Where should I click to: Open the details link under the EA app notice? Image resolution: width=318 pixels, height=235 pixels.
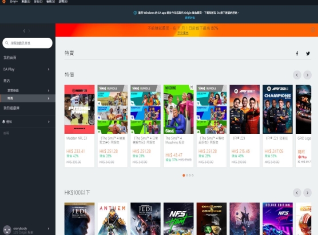(x=190, y=18)
